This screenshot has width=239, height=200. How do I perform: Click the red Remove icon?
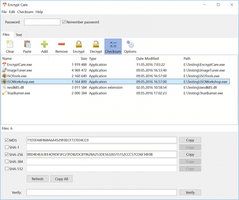point(62,45)
